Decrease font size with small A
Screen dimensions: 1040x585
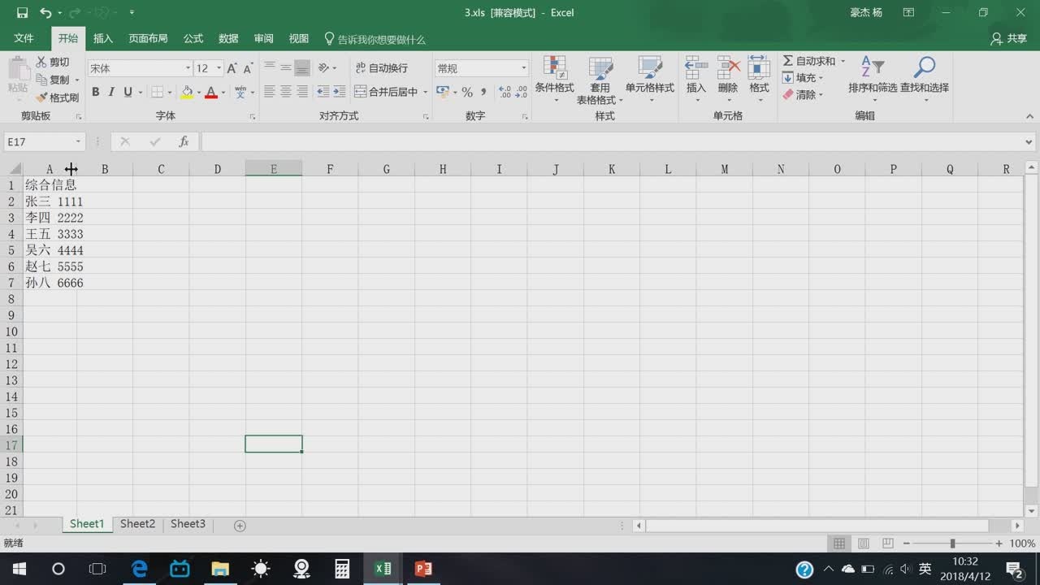pos(248,68)
